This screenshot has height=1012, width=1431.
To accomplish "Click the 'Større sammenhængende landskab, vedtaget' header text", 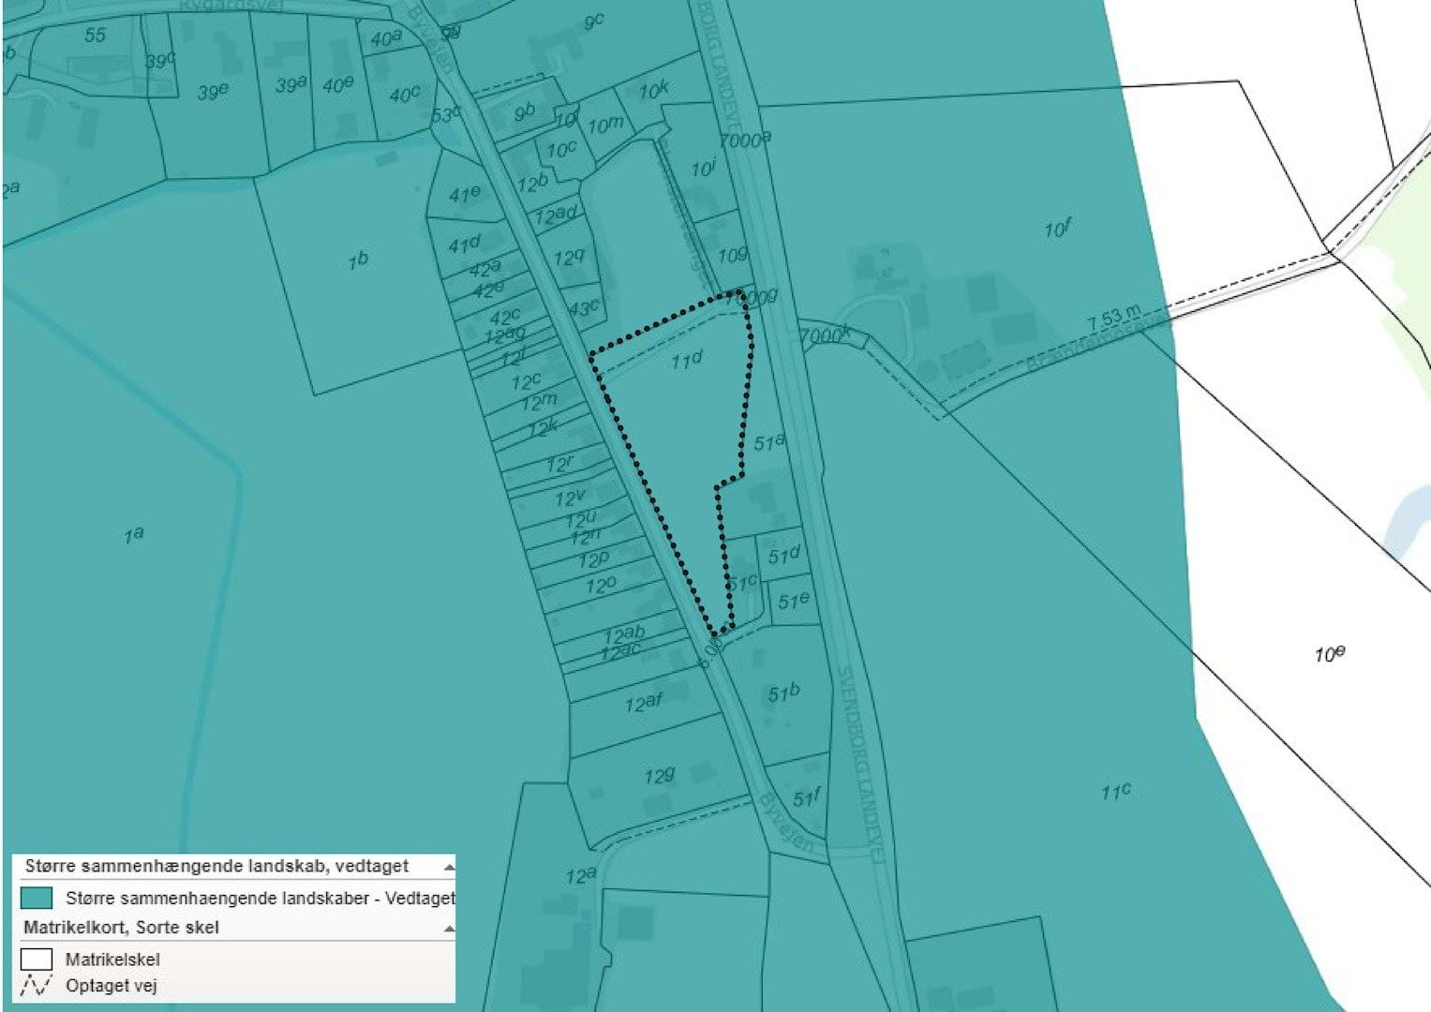I will [x=216, y=866].
